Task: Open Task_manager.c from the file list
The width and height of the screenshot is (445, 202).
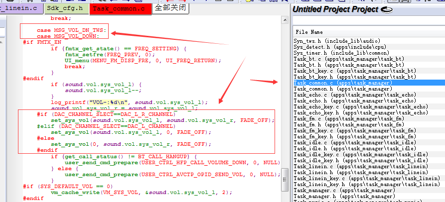Action: click(x=344, y=190)
